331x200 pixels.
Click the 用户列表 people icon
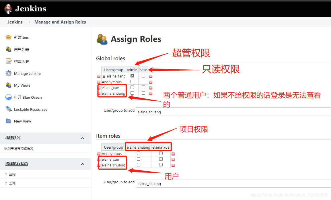pos(8,49)
